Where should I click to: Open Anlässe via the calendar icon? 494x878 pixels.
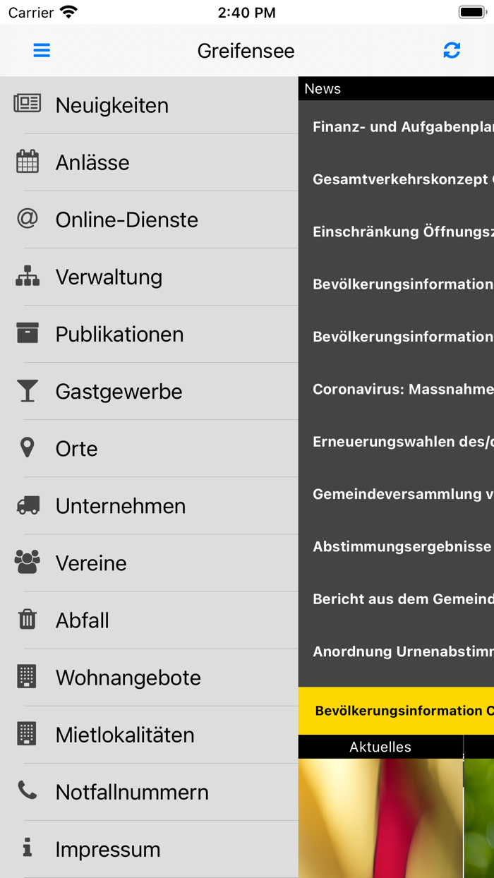(x=26, y=162)
